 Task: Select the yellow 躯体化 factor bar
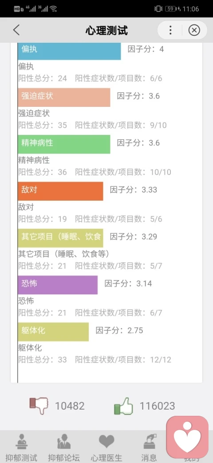53,332
